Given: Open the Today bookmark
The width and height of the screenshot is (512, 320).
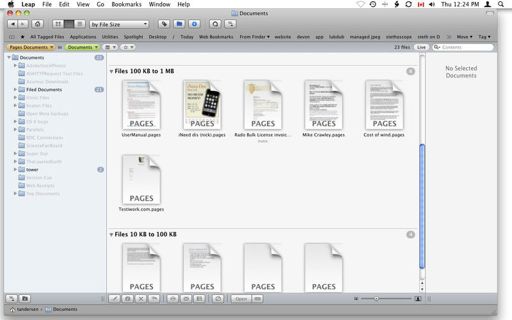Looking at the screenshot, I should click(187, 37).
